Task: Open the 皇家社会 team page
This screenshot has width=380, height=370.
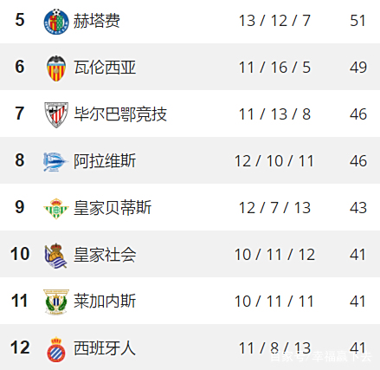Action: 105,255
